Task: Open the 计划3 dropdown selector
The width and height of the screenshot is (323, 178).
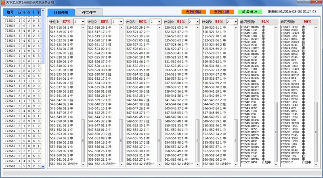Action: [158, 21]
